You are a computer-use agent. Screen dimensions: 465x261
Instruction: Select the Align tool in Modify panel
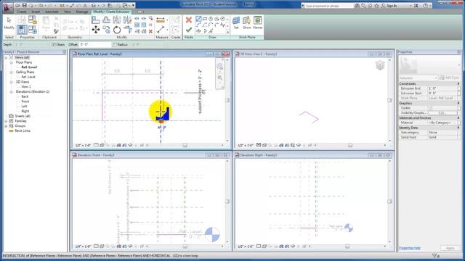(x=95, y=20)
